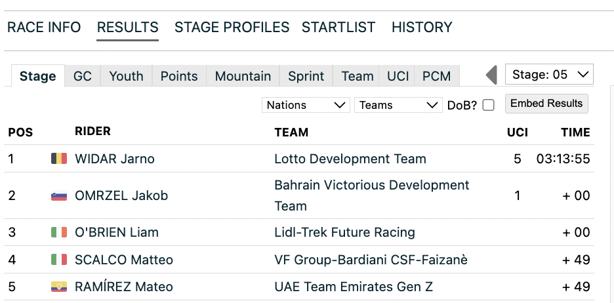614x303 pixels.
Task: Open the Stage: 05 selector
Action: click(549, 75)
